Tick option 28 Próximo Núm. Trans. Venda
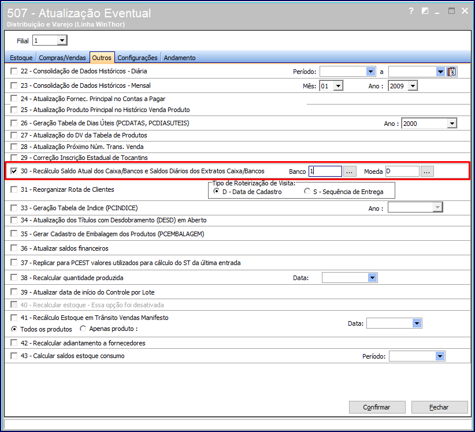Viewport: 475px width, 432px height. click(14, 147)
